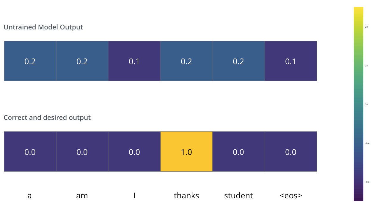Screen dimensions: 374x204
Task: Select the '<eos>' axis label
Action: 291,196
